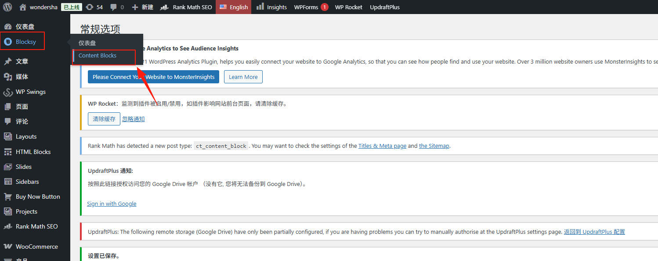Open the 返回到 UpdraftPlus 配置 link

click(594, 232)
